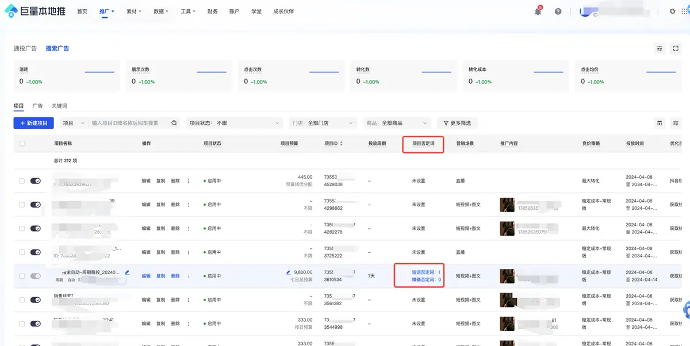Click promo thumbnail in project 4298662 row
The width and height of the screenshot is (690, 346).
(507, 205)
